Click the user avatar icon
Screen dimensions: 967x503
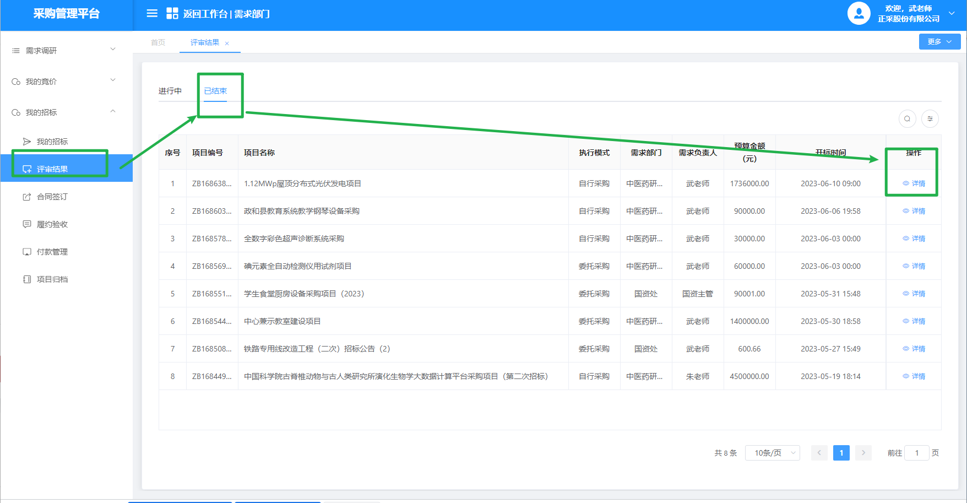pos(859,13)
